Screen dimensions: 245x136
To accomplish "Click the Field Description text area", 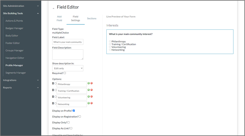I will click(x=68, y=54).
